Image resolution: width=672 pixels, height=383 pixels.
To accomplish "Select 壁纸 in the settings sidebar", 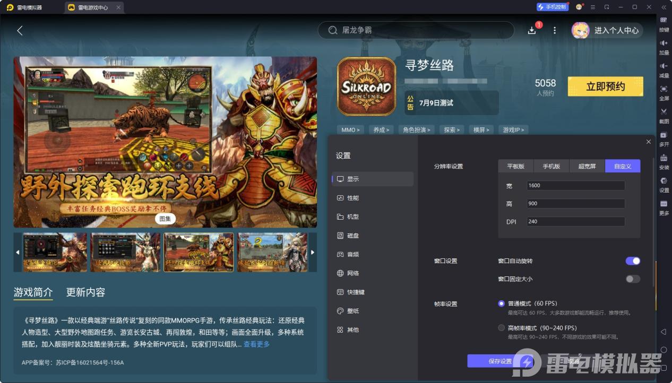I will [x=373, y=311].
